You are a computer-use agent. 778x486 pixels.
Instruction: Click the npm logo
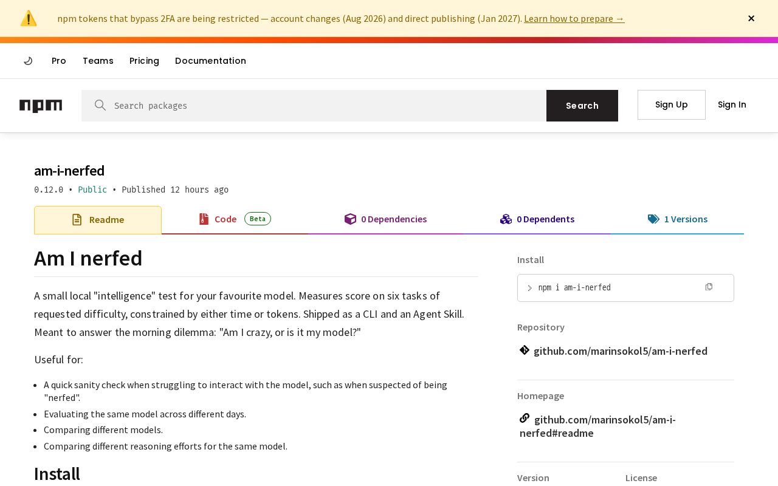click(41, 106)
